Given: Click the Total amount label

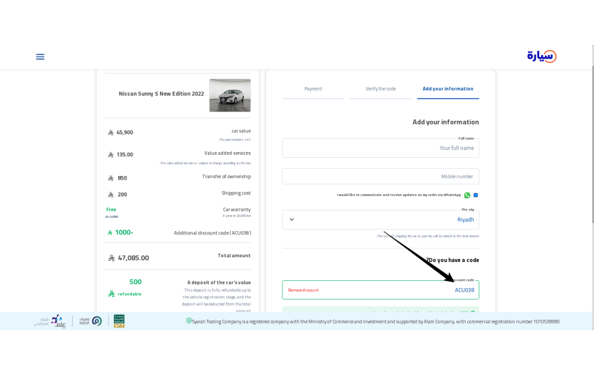Looking at the screenshot, I should pos(234,256).
